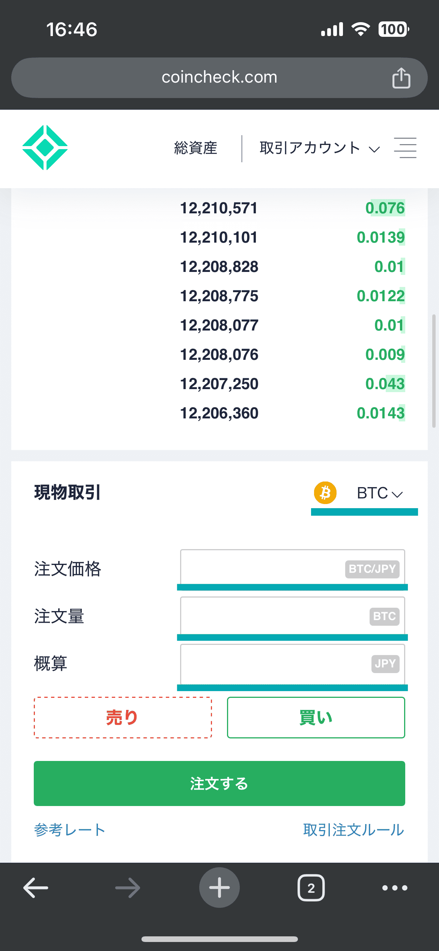Select order book price 12,208,828
The height and width of the screenshot is (951, 439).
(219, 267)
